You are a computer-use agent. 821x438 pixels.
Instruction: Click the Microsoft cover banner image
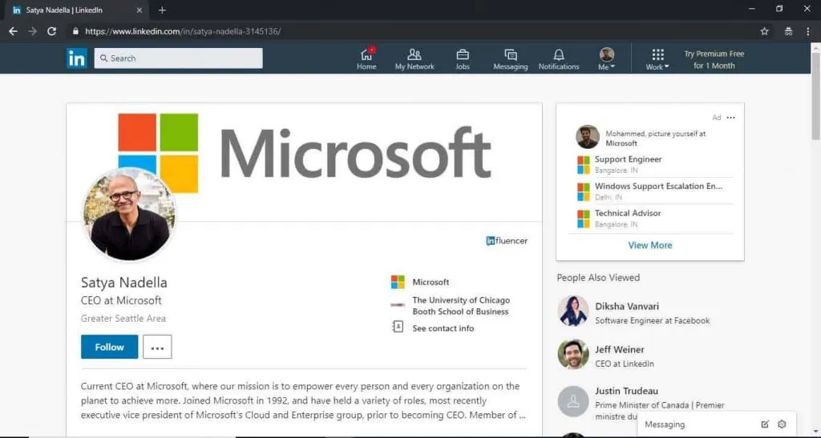(304, 162)
